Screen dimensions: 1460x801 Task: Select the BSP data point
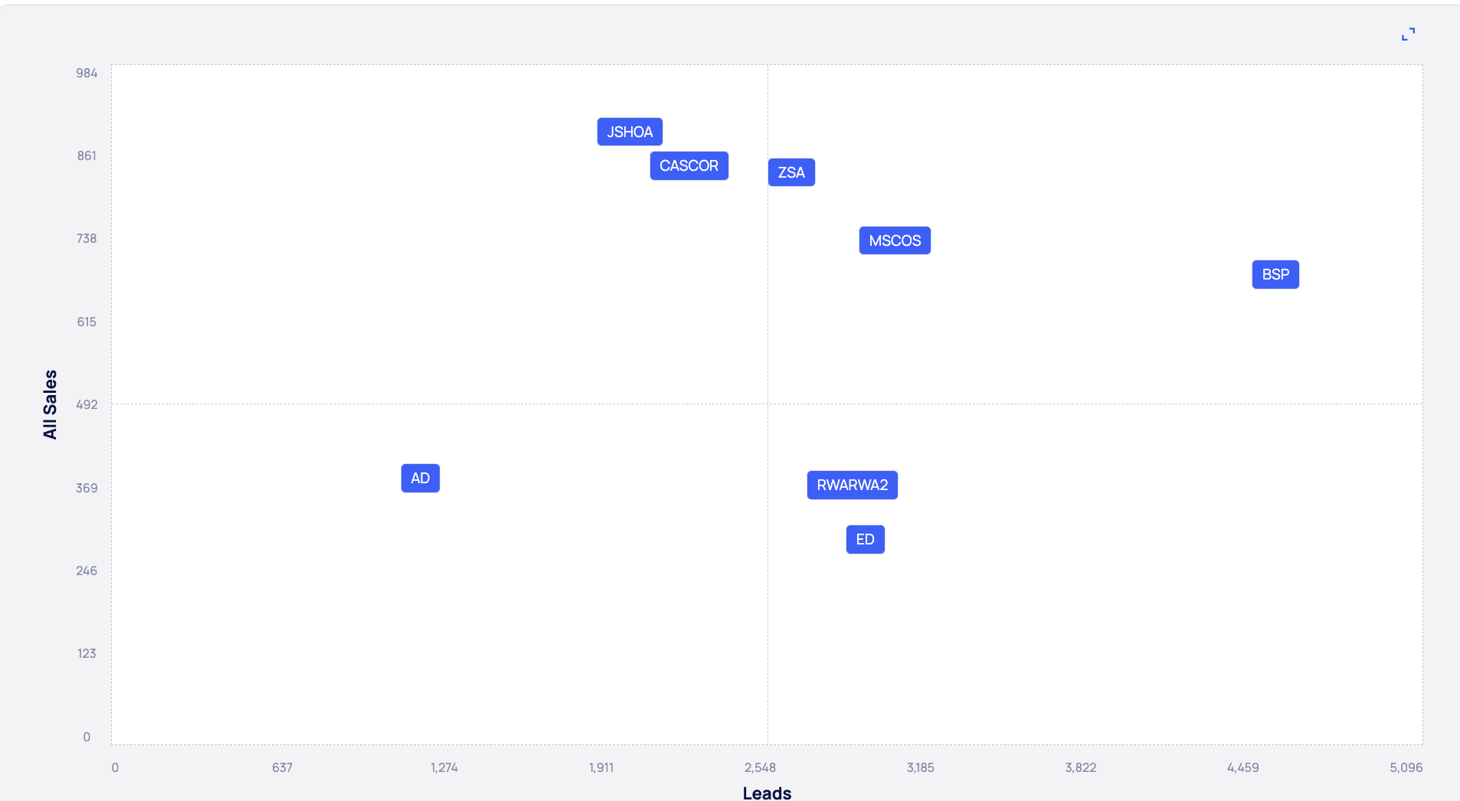[x=1275, y=274]
